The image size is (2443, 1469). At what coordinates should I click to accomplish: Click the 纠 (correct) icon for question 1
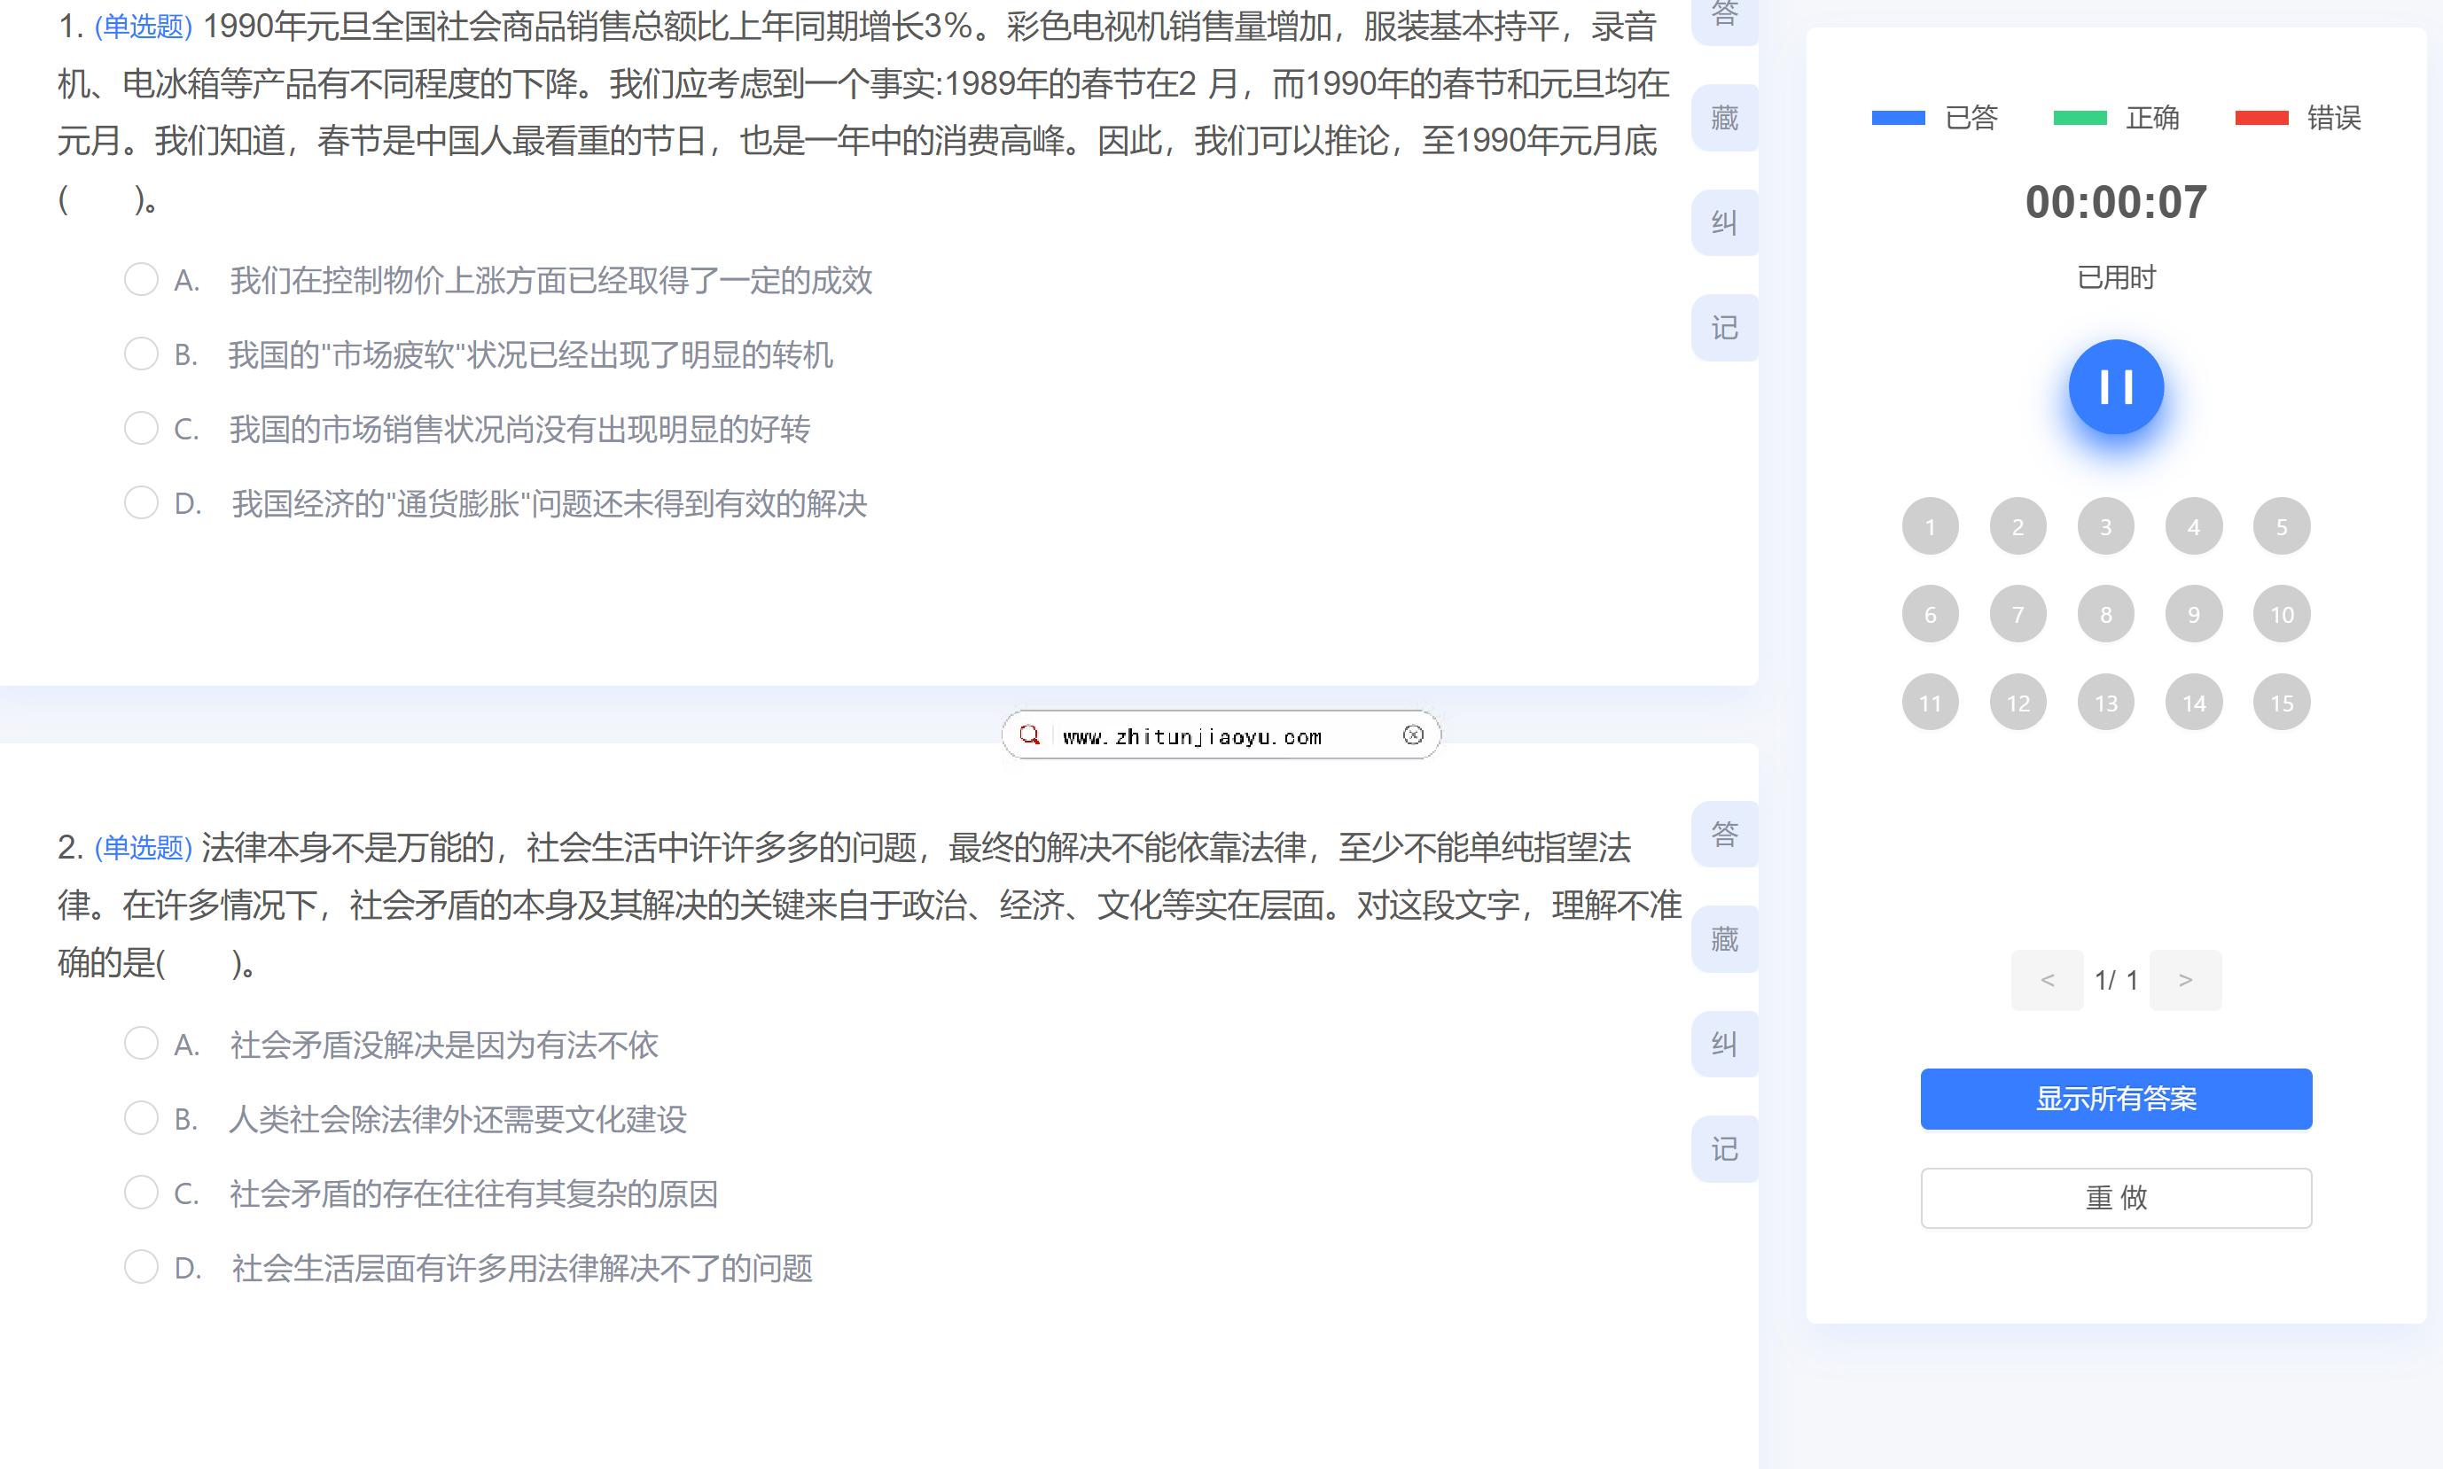point(1728,223)
